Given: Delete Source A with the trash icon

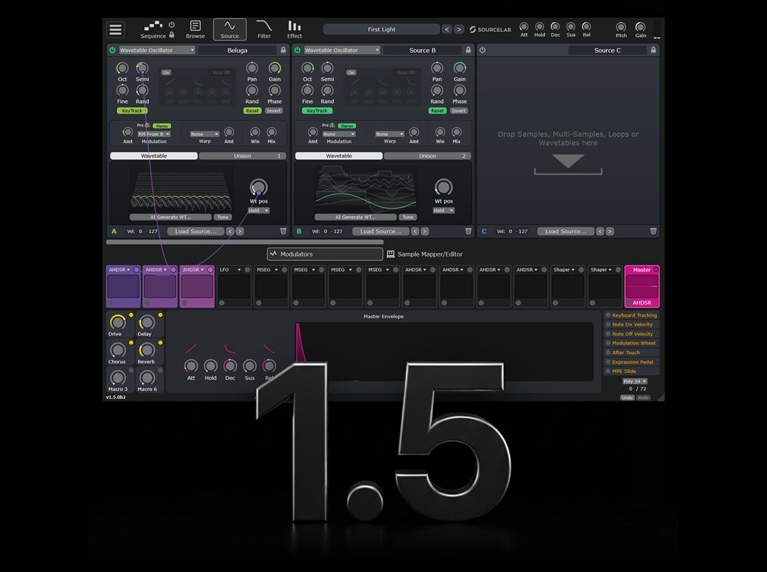Looking at the screenshot, I should pyautogui.click(x=283, y=231).
